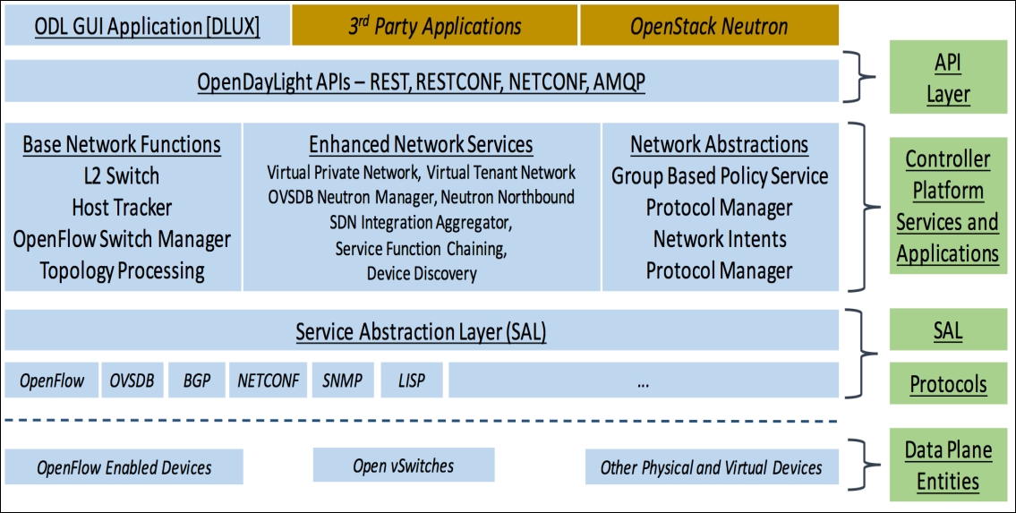Click the Service Abstraction Layer (SAL) bar

(422, 331)
